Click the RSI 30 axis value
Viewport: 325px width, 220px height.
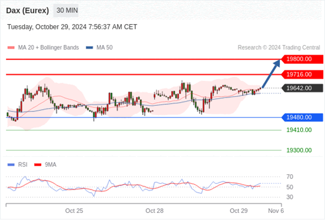(x=290, y=197)
